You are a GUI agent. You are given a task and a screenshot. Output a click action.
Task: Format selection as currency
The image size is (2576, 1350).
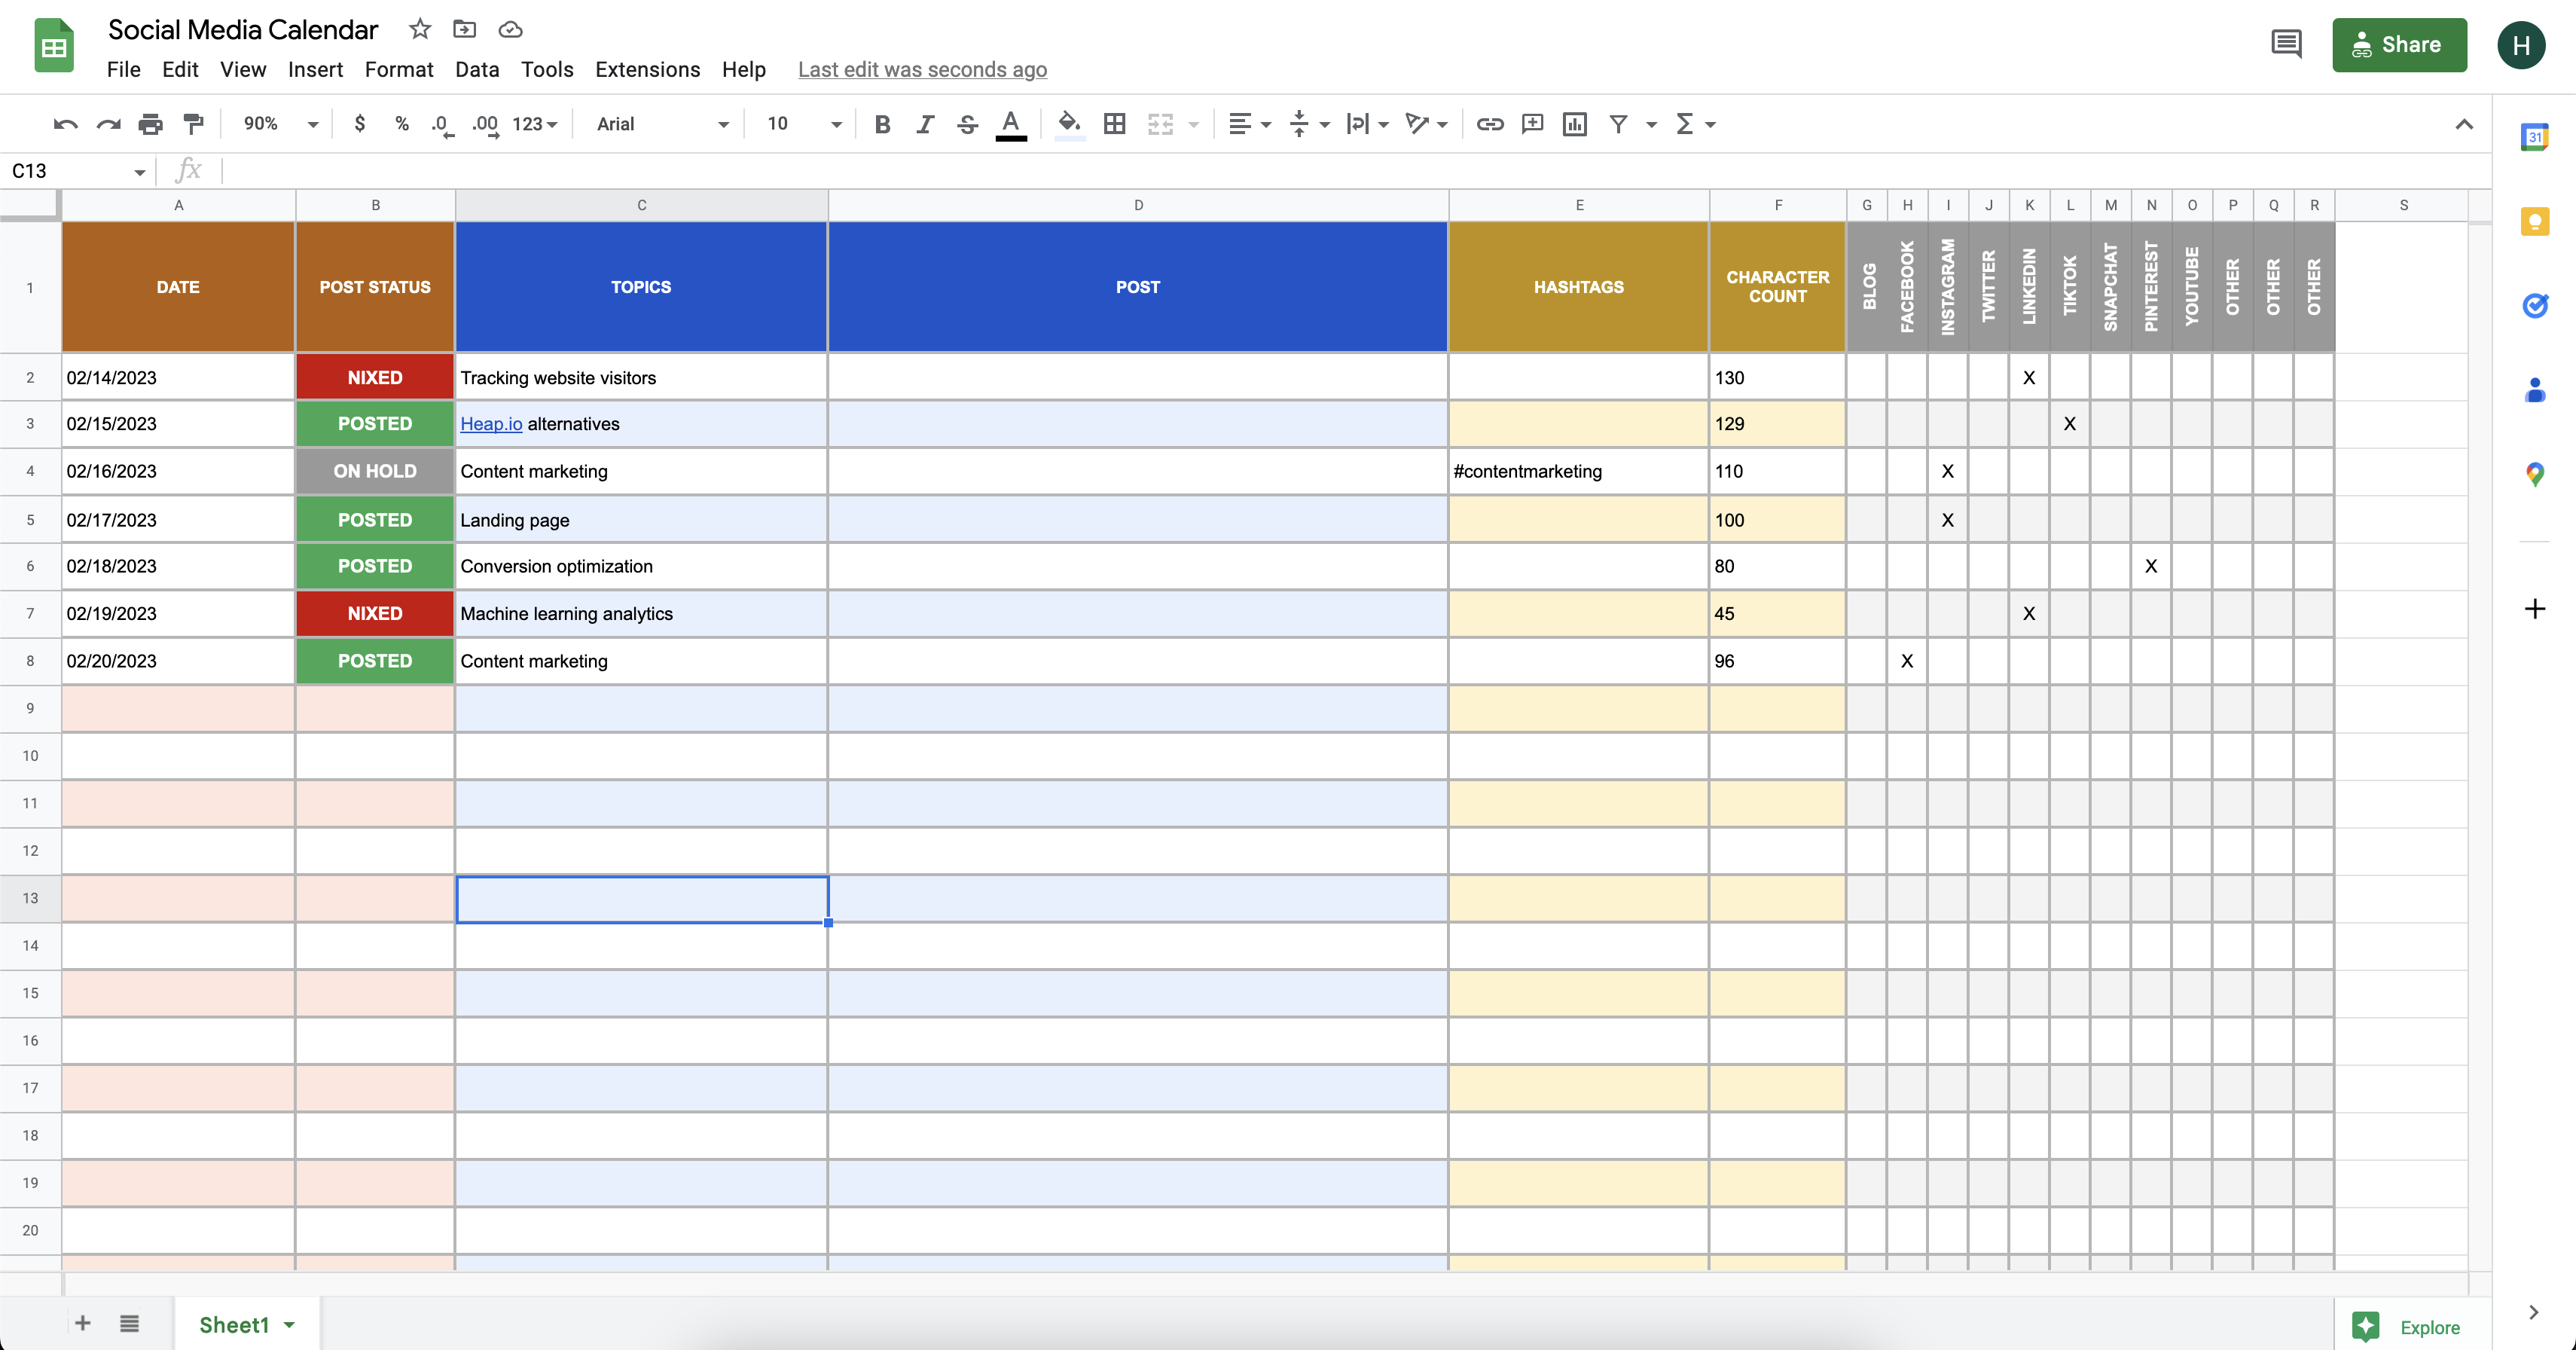(x=360, y=124)
